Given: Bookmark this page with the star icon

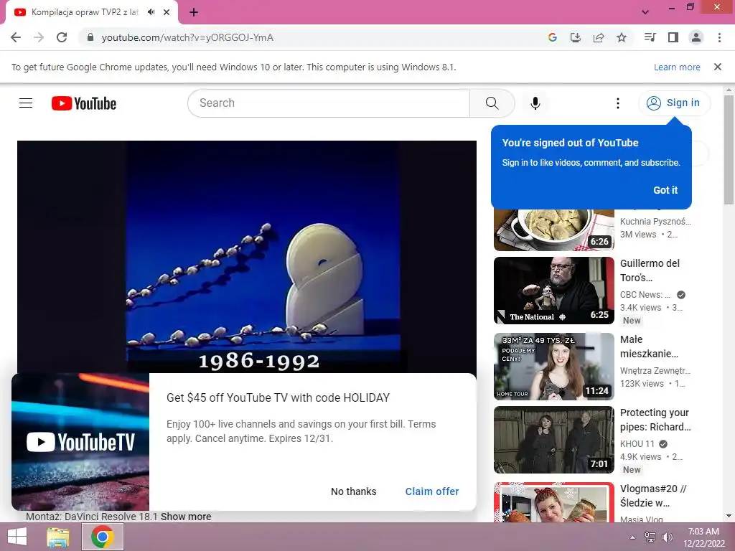Looking at the screenshot, I should coord(622,37).
